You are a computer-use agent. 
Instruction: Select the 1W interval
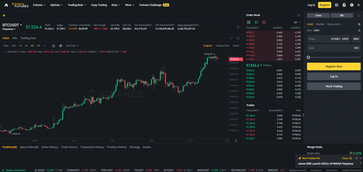pos(38,46)
